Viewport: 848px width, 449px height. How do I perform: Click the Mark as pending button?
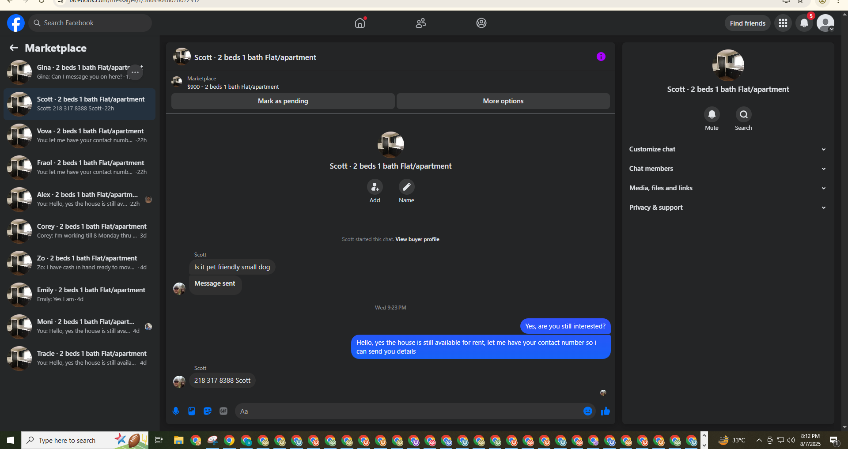pos(283,101)
